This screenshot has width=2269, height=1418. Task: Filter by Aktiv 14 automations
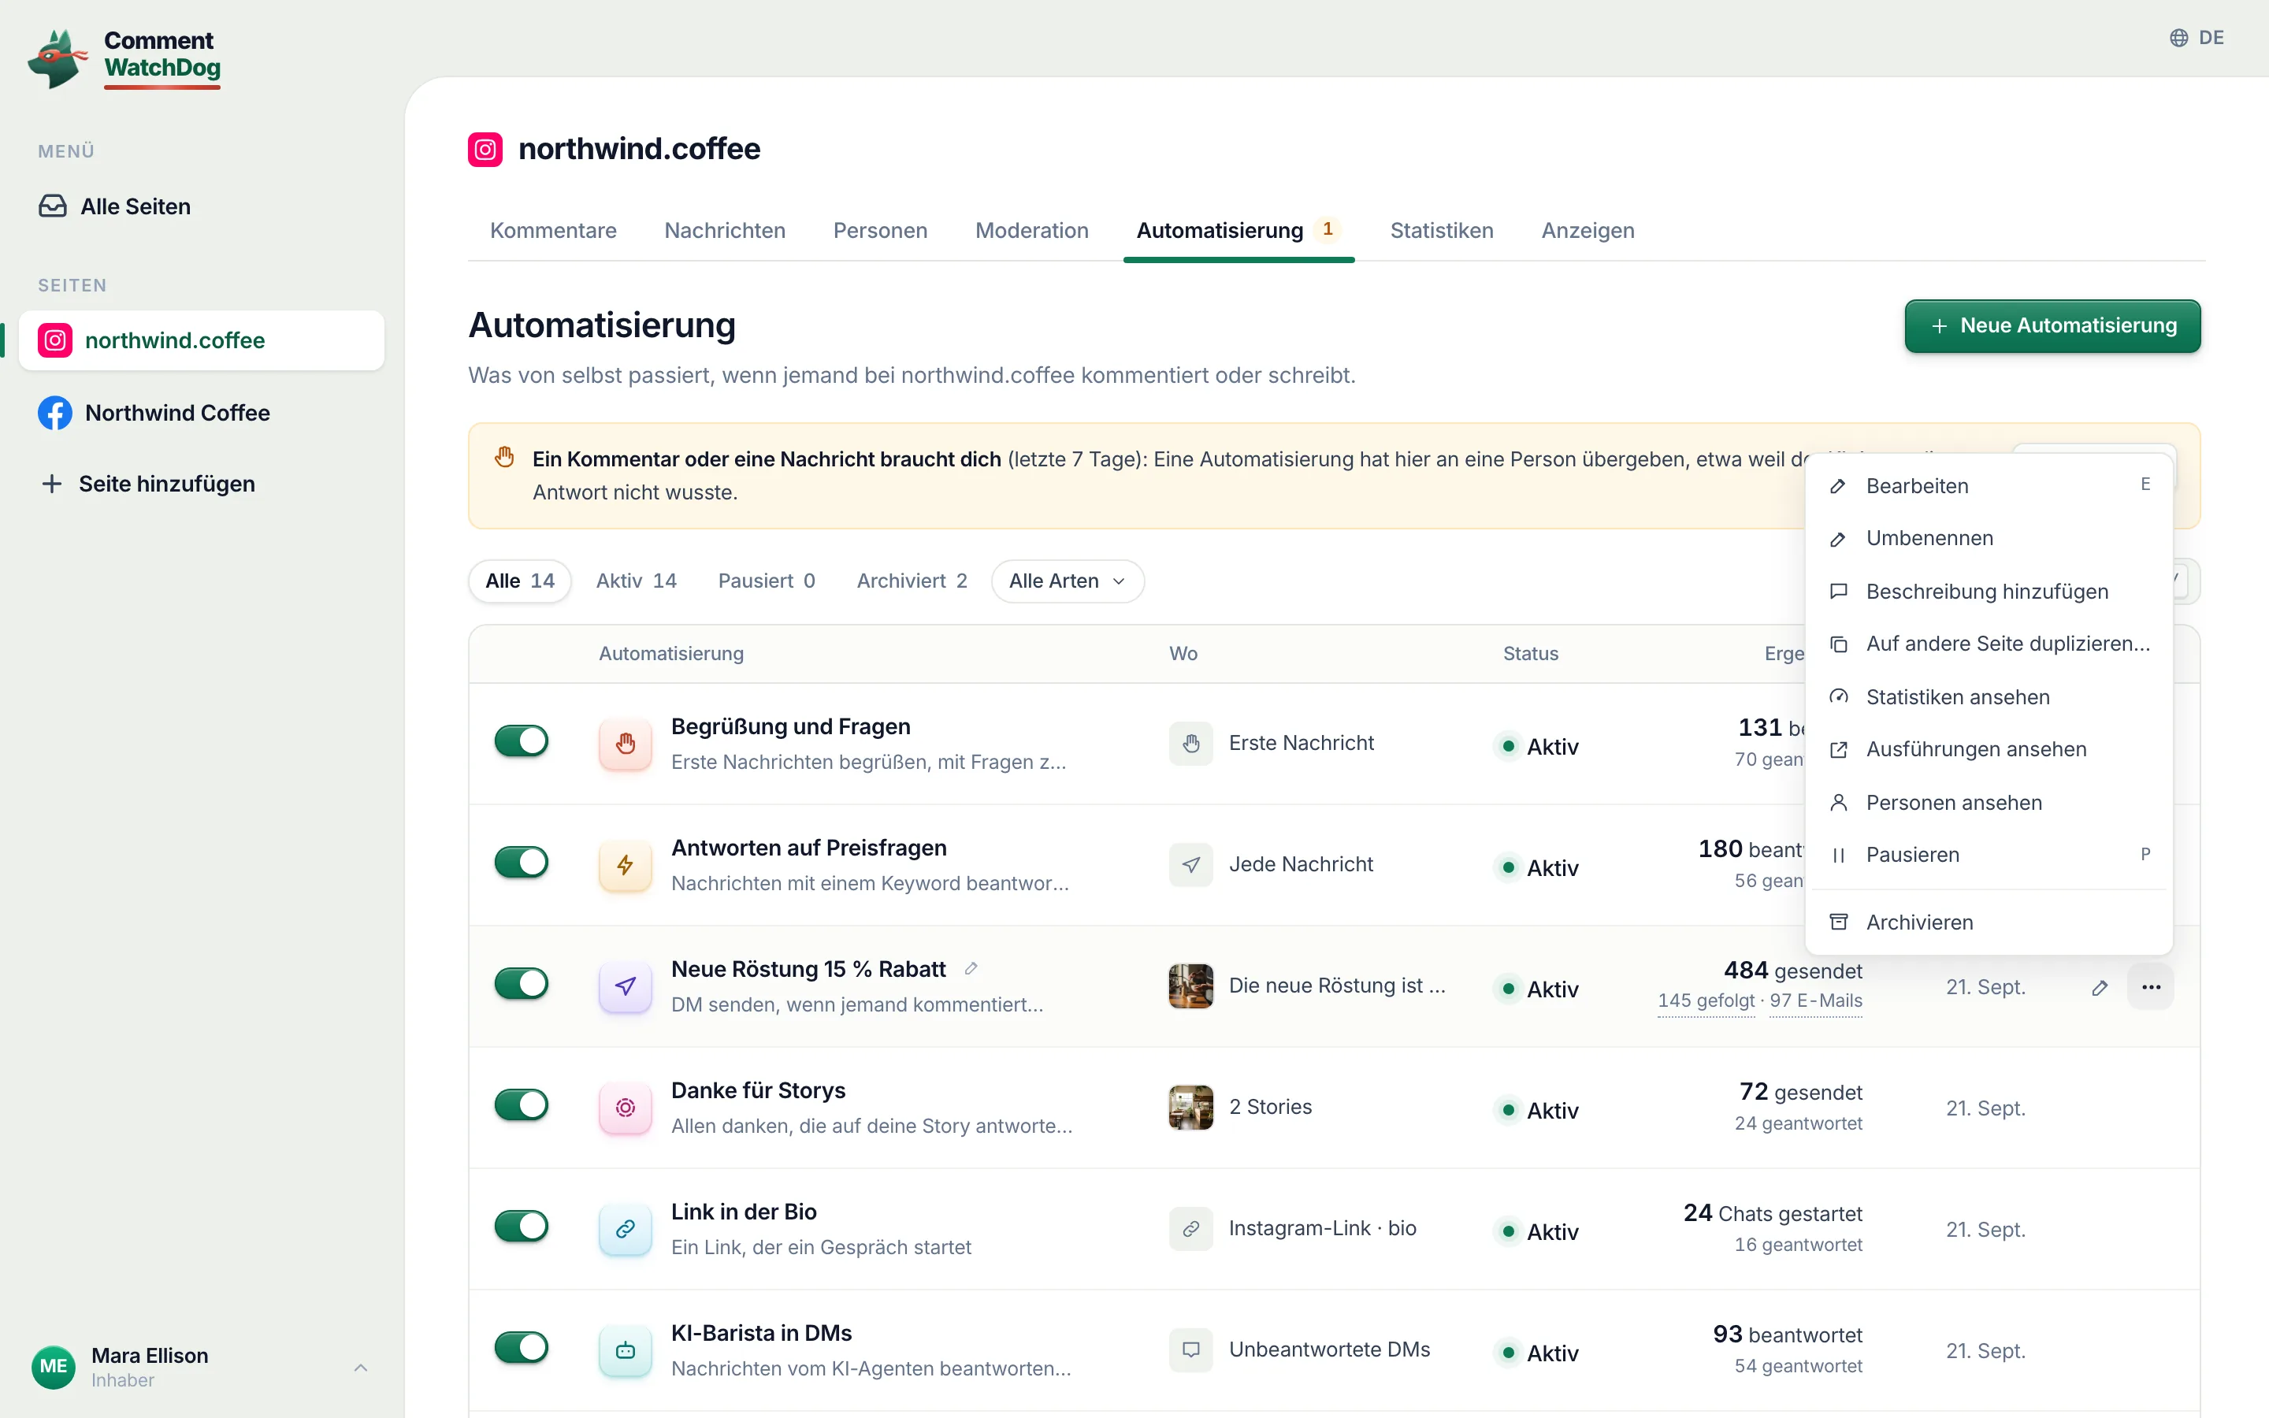click(636, 581)
